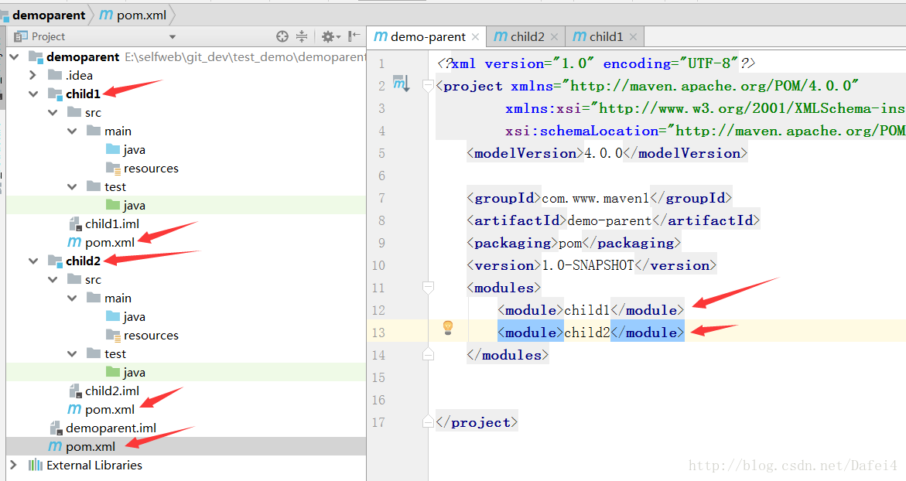Click fold end marker at line 14
This screenshot has width=906, height=481.
(x=428, y=354)
